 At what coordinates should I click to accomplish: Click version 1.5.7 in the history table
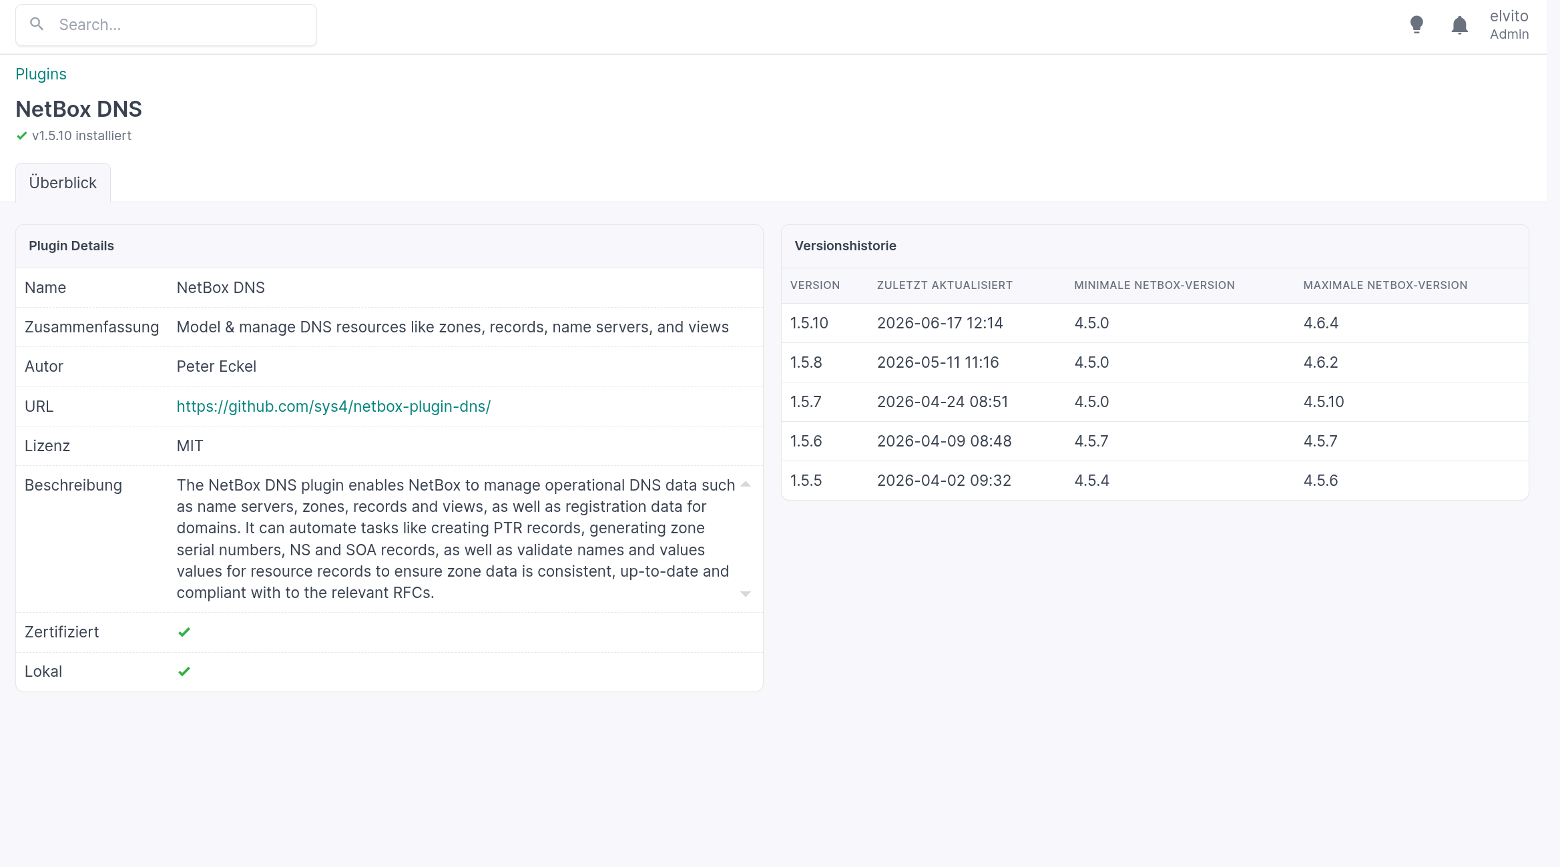pyautogui.click(x=806, y=402)
